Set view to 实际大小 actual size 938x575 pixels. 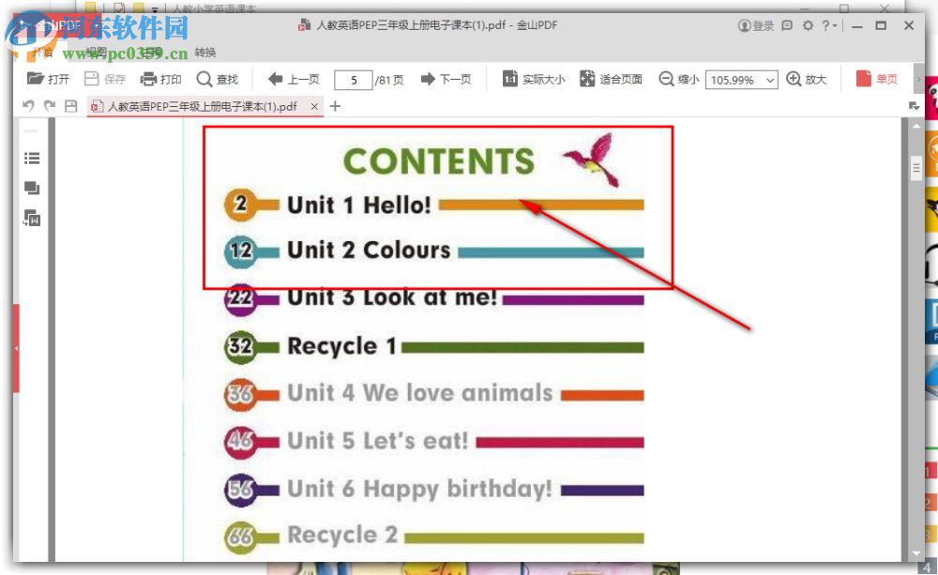(x=534, y=79)
